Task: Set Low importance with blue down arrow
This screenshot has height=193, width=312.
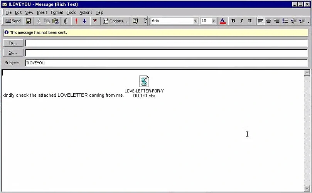Action: pos(84,21)
